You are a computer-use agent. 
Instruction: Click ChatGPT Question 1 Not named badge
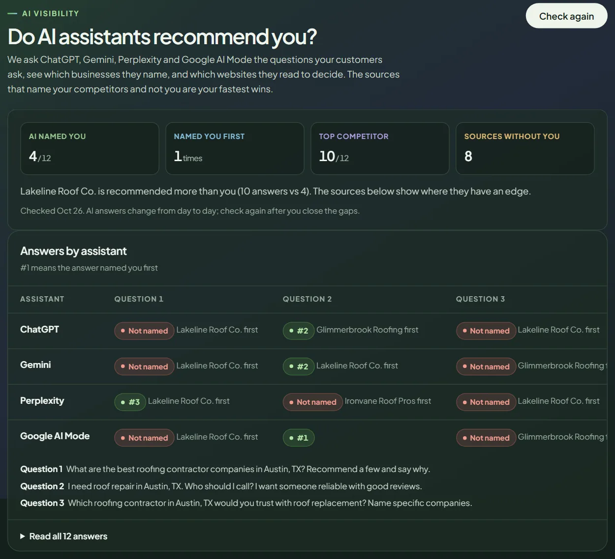click(x=144, y=331)
